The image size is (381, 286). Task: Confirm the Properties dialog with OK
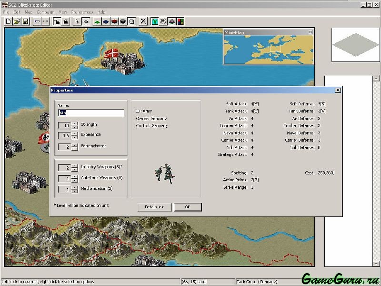click(x=188, y=207)
